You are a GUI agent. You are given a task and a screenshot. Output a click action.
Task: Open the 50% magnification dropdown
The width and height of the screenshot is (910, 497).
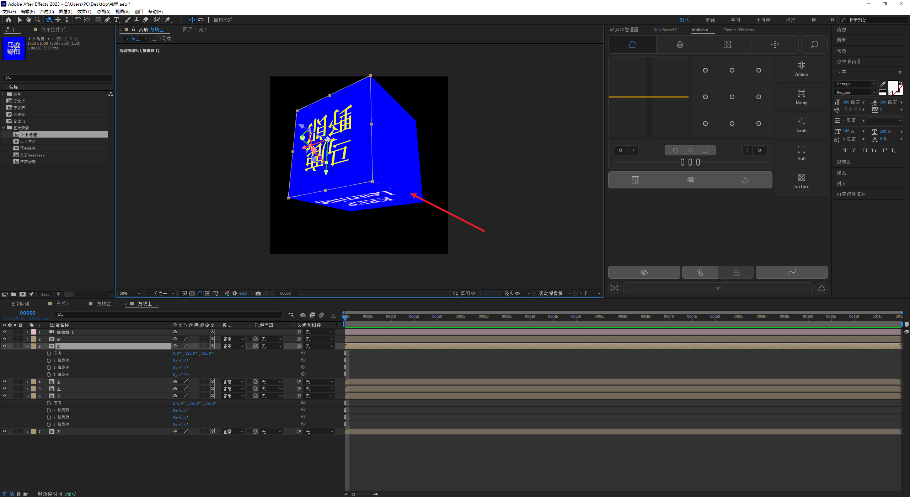click(x=130, y=293)
